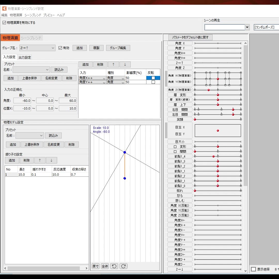The height and width of the screenshot is (279, 279).
Task: Click the 全体 fit-all view button
Action: coord(105,266)
